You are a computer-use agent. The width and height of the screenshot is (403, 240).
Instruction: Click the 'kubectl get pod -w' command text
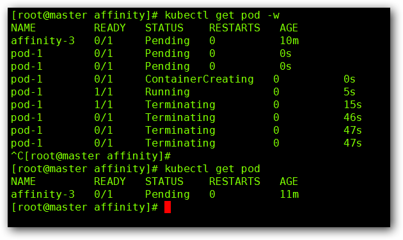(x=222, y=15)
